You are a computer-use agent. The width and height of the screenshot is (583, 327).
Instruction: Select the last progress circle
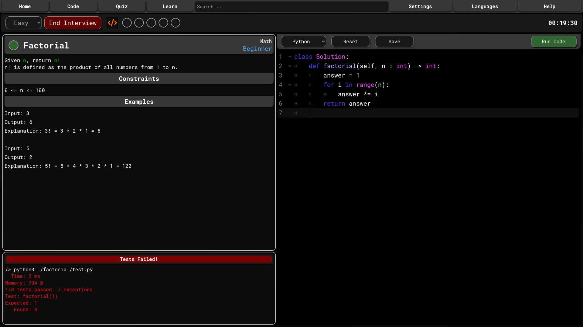click(176, 23)
